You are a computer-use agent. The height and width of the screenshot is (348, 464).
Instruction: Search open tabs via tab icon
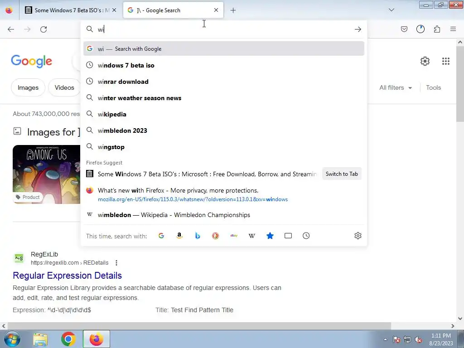coord(288,236)
